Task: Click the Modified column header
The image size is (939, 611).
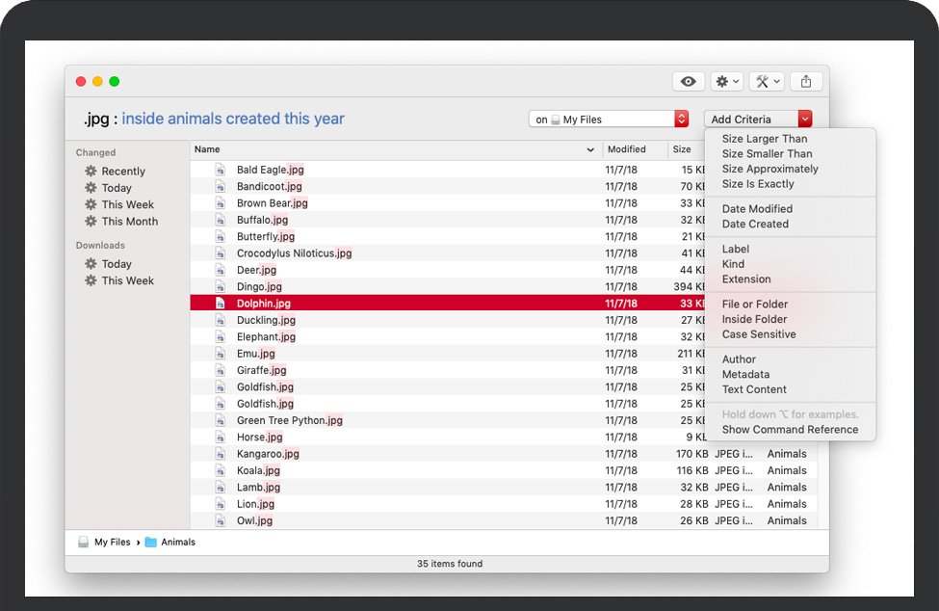Action: (626, 150)
